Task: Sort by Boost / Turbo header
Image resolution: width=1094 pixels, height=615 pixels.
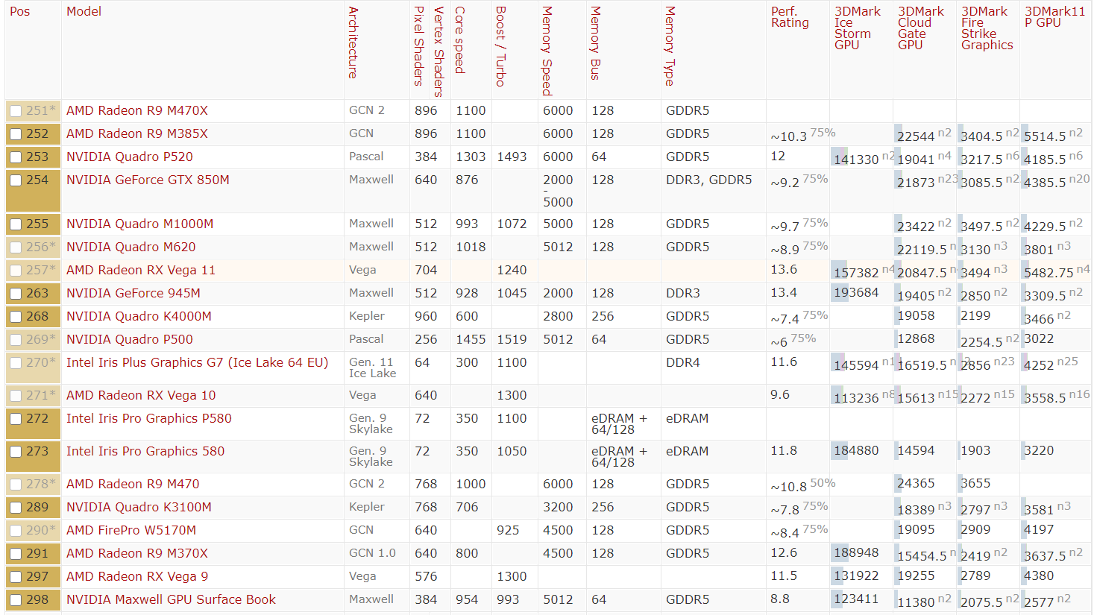Action: (501, 46)
